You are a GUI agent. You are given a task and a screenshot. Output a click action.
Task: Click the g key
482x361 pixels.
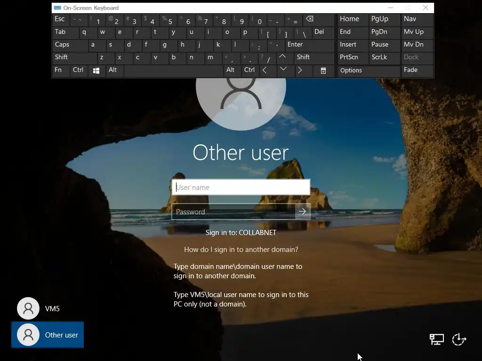click(x=168, y=45)
